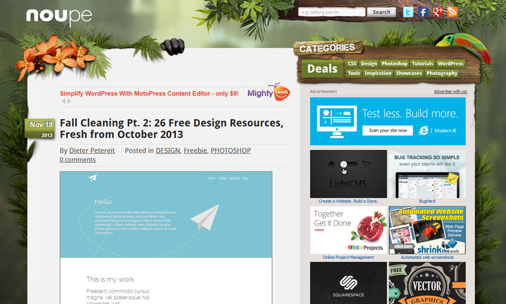Open the Squarespace ad thumbnail
This screenshot has width=506, height=304.
(x=349, y=283)
